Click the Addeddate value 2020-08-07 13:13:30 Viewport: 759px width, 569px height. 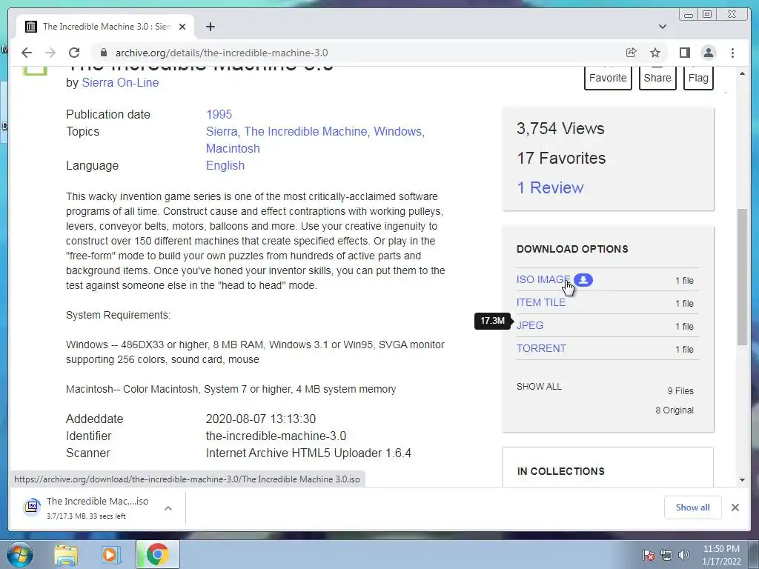261,419
